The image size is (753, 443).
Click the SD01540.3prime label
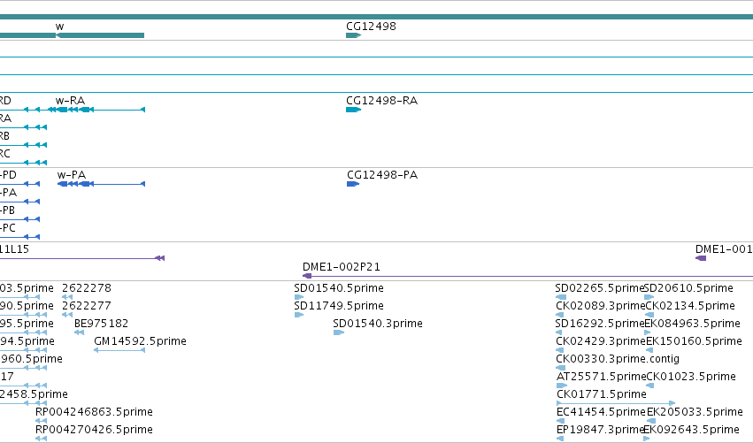tap(378, 324)
